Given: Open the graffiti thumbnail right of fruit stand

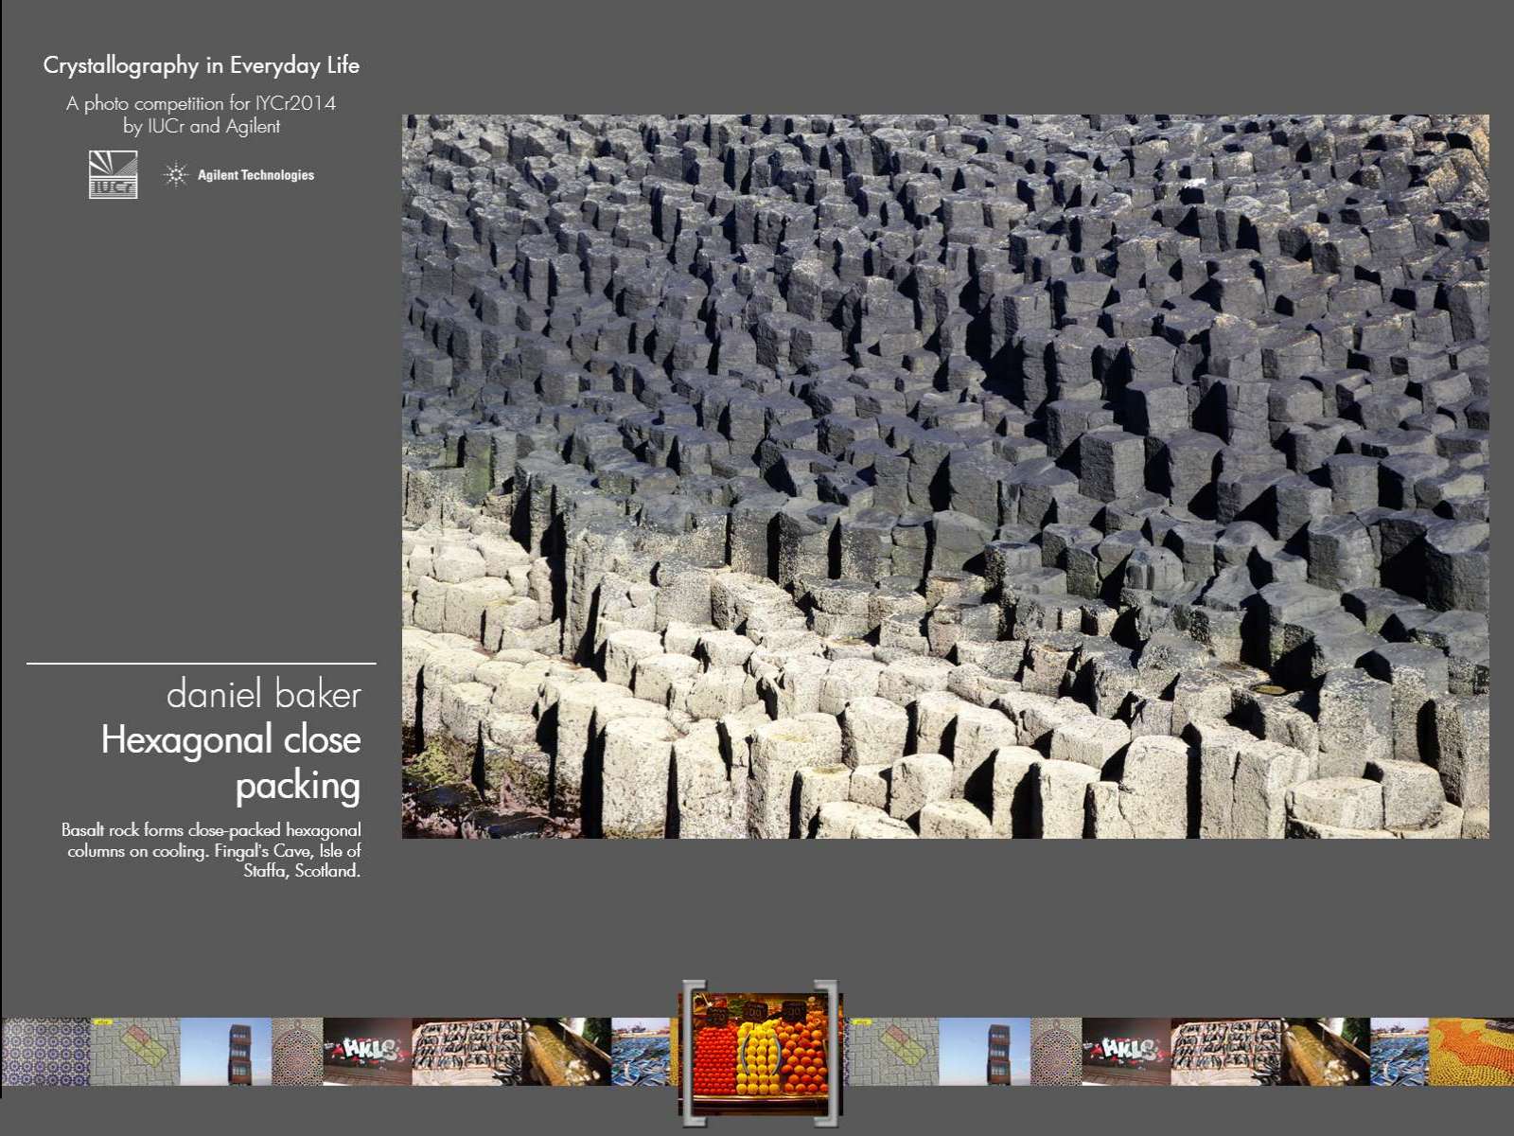Looking at the screenshot, I should (1126, 1052).
